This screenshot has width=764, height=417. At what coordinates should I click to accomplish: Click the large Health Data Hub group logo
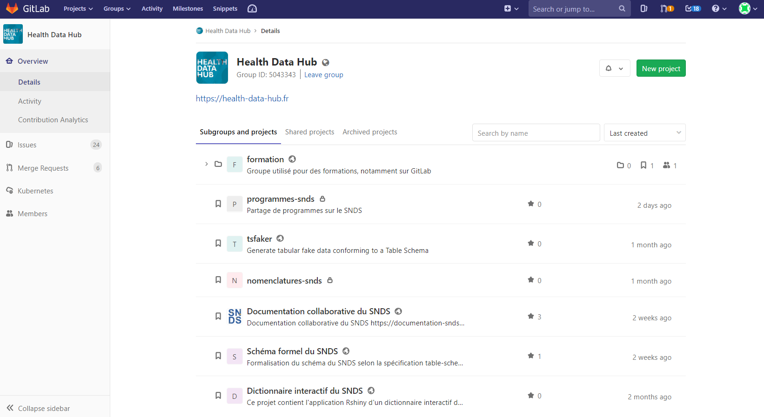coord(212,68)
